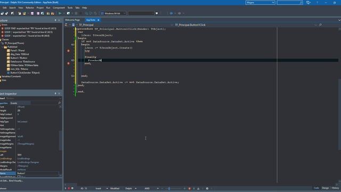Switch to the Welcome Page tab
Image resolution: width=341 pixels, height=192 pixels.
(72, 20)
